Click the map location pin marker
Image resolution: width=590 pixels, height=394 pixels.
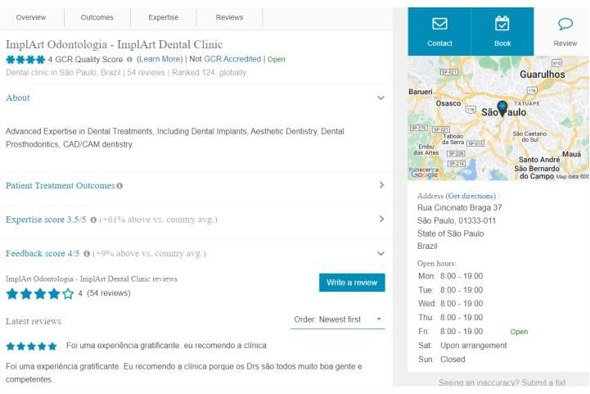point(502,107)
